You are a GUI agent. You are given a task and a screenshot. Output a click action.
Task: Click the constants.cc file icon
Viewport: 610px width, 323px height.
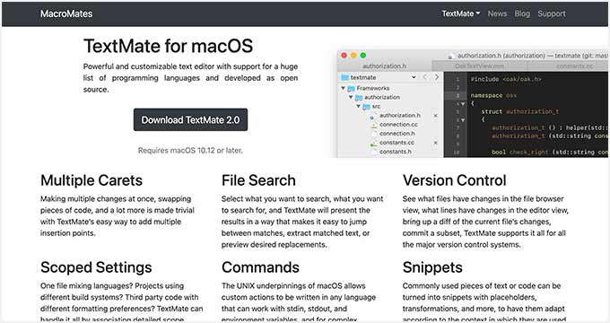click(x=373, y=144)
